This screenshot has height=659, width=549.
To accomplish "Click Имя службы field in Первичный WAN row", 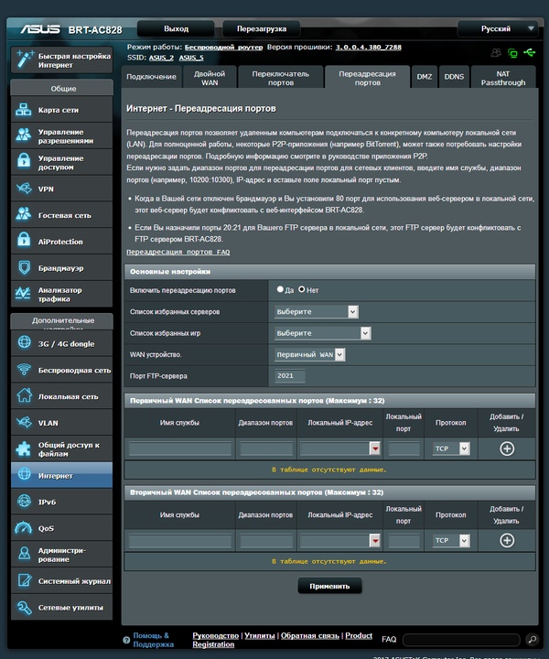I will click(179, 448).
